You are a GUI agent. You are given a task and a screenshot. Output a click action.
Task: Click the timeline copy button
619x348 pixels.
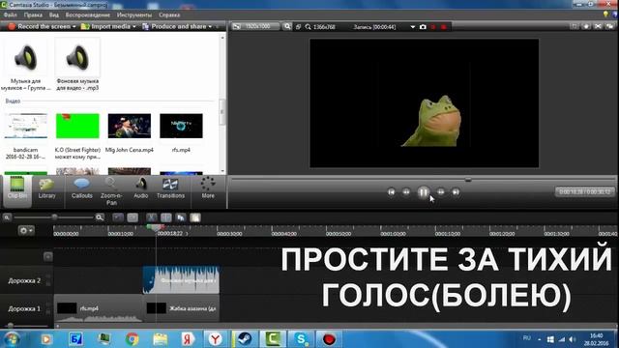pos(181,217)
